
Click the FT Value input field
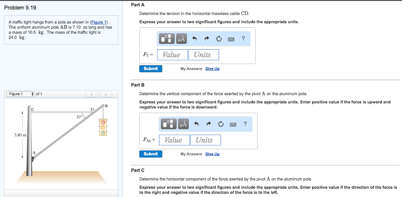coord(172,55)
